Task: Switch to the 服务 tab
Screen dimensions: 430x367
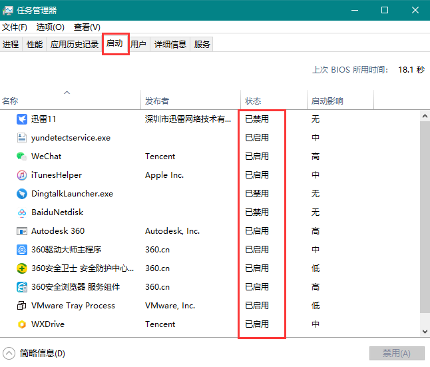Action: (202, 44)
